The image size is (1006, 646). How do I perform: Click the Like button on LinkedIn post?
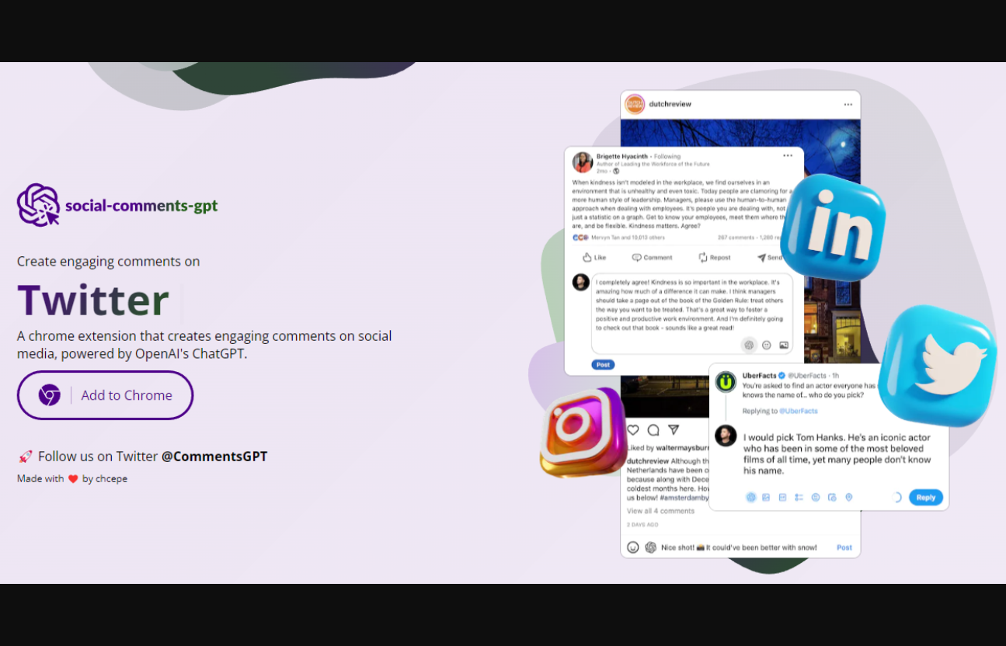(594, 258)
